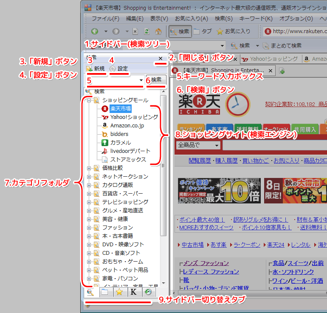
Task: Select カラメル in search tree
Action: coord(121,143)
